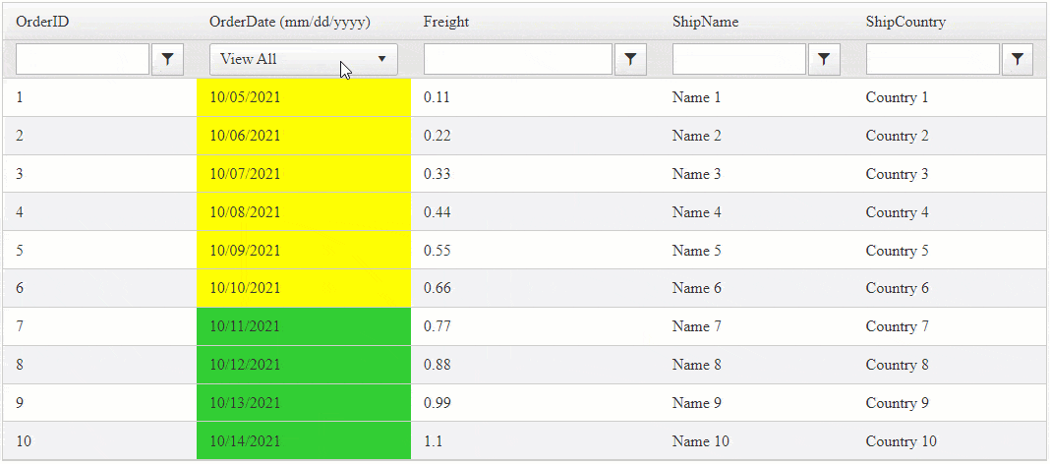This screenshot has height=464, width=1050.
Task: Click the Freight value 0.99
Action: pyautogui.click(x=437, y=403)
